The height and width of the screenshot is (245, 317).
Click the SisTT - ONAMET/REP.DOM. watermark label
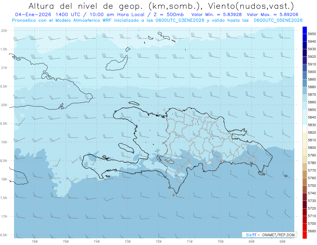pyautogui.click(x=269, y=235)
